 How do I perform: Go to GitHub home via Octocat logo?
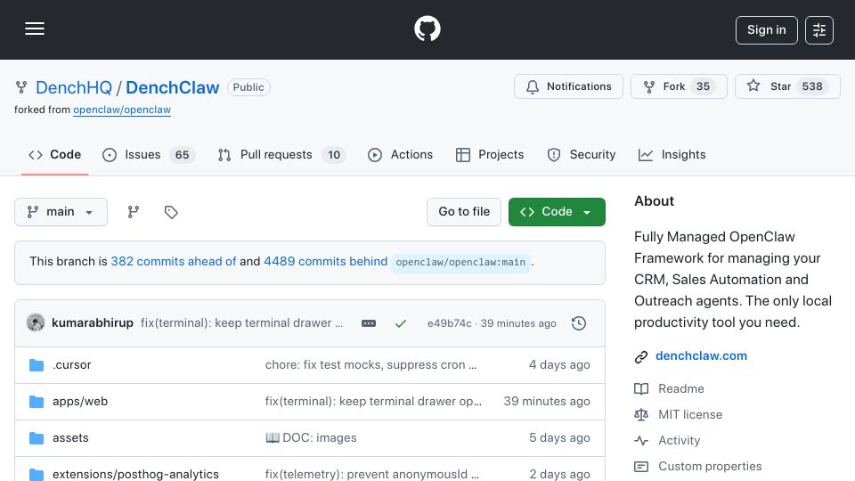[x=427, y=29]
